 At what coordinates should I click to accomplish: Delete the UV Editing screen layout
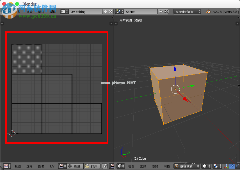111,11
